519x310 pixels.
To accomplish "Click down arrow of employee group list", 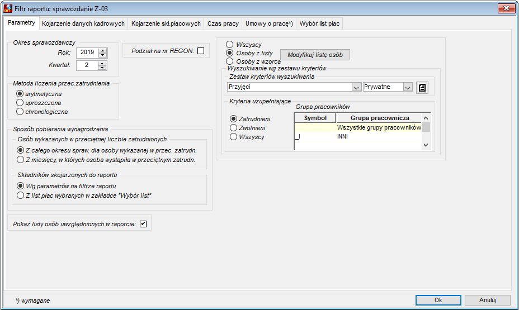I will (426, 145).
